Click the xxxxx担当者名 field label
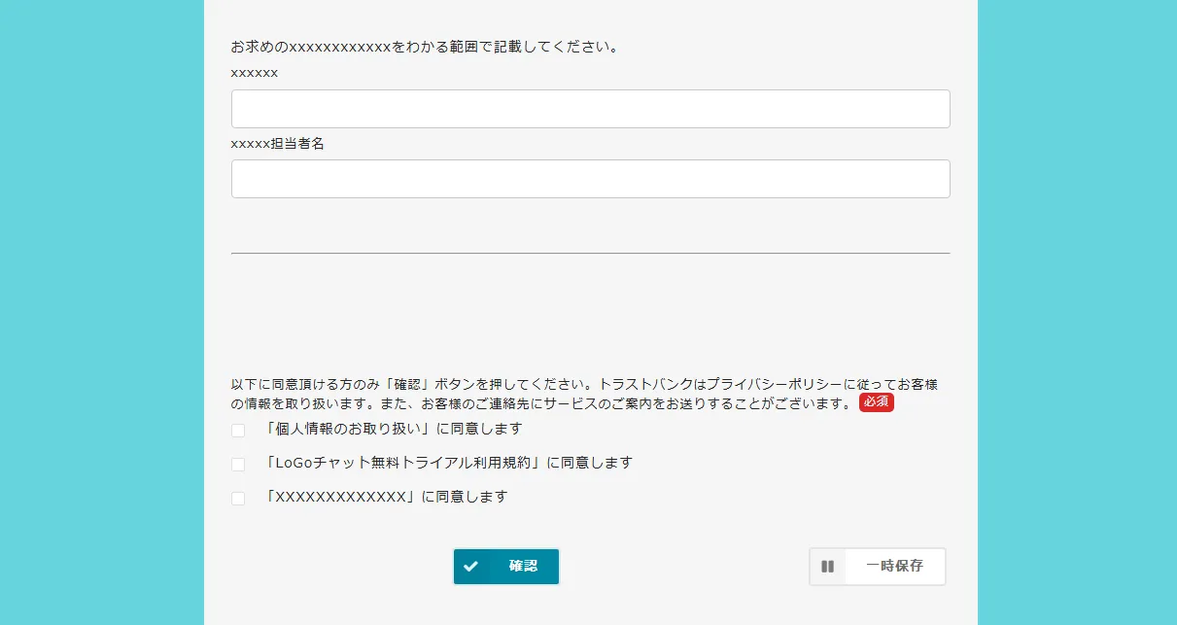This screenshot has width=1177, height=625. pyautogui.click(x=277, y=143)
